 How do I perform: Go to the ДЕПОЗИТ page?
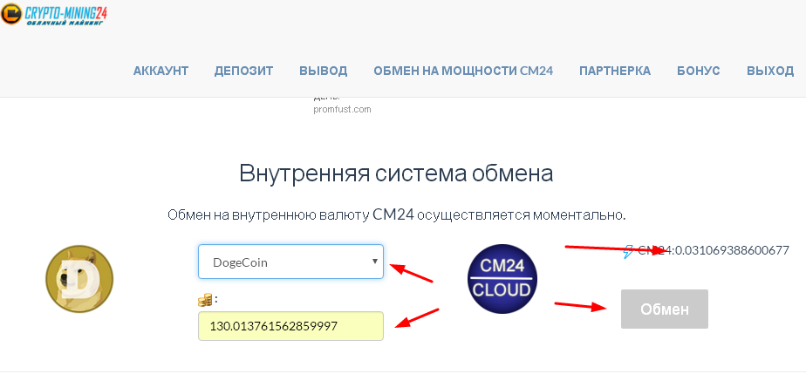pyautogui.click(x=243, y=71)
